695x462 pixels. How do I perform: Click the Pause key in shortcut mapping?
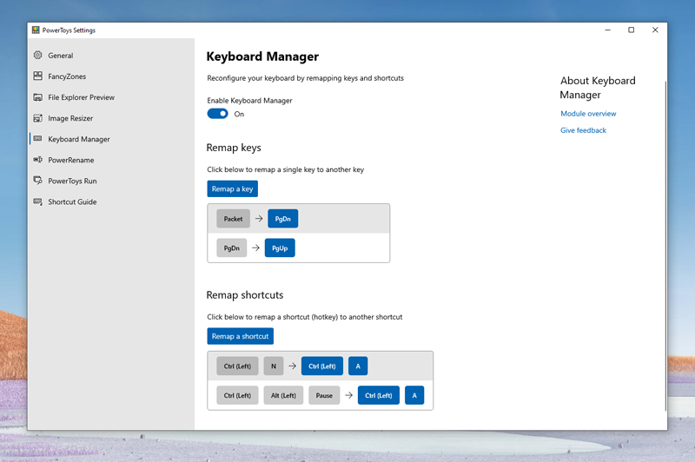[324, 396]
